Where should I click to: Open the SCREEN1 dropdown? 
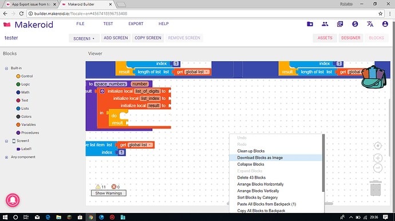point(84,38)
